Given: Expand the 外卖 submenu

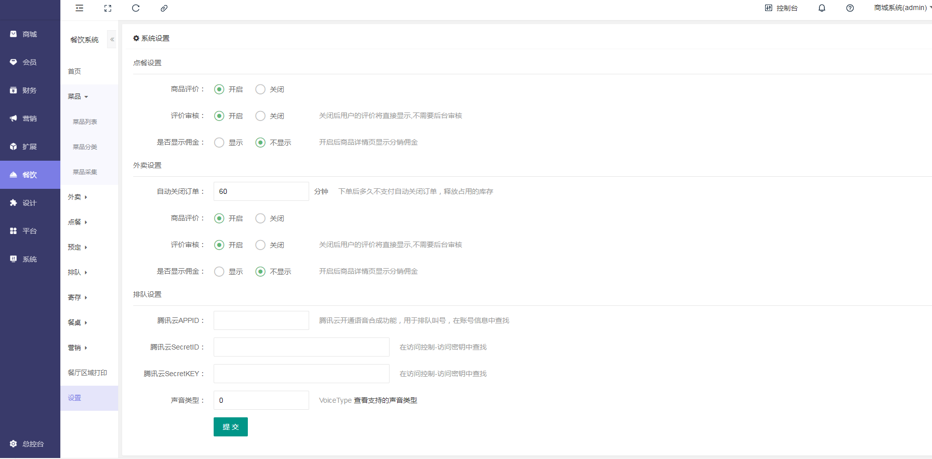Looking at the screenshot, I should pyautogui.click(x=75, y=197).
